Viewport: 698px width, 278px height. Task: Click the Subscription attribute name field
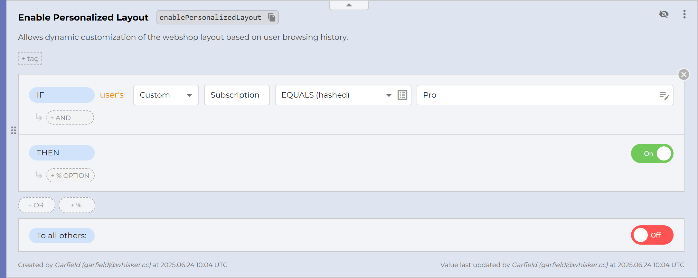click(x=237, y=95)
